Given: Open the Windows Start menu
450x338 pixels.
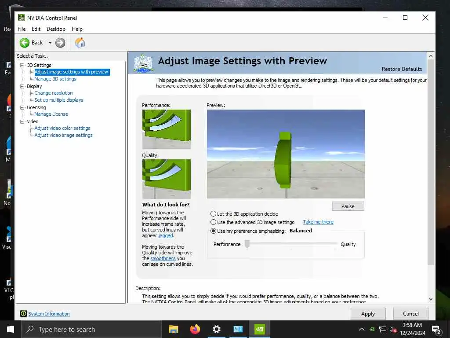Looking at the screenshot, I should coord(11,329).
